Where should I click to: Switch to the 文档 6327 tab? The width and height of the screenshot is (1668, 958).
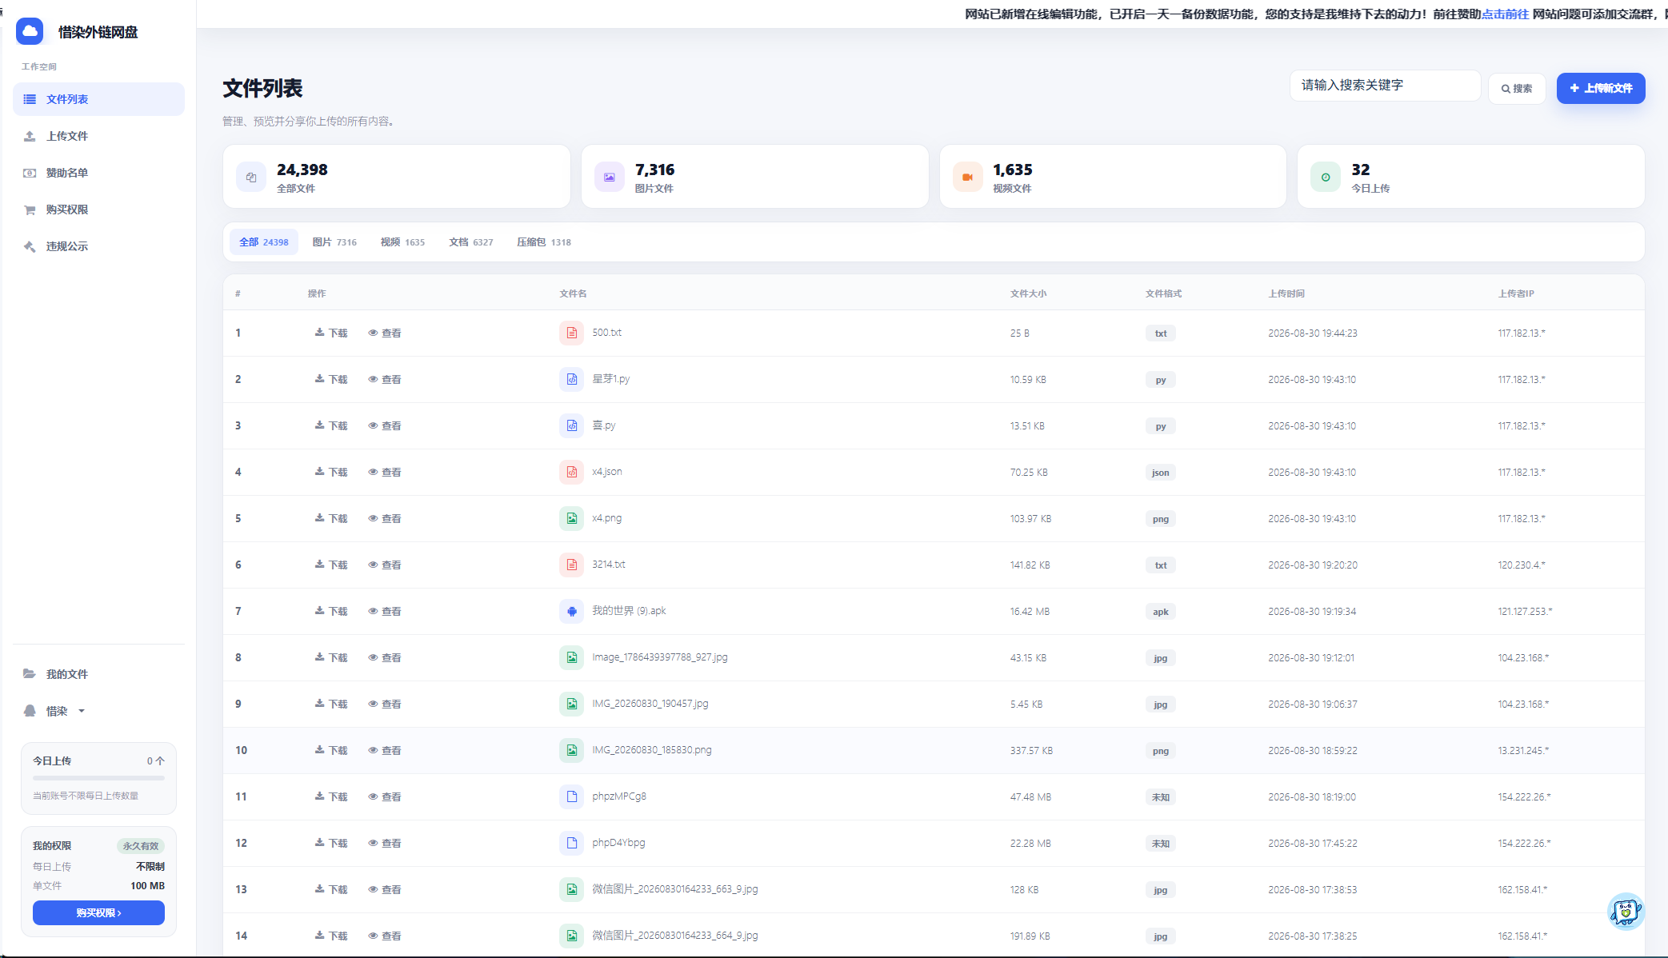[x=471, y=242]
